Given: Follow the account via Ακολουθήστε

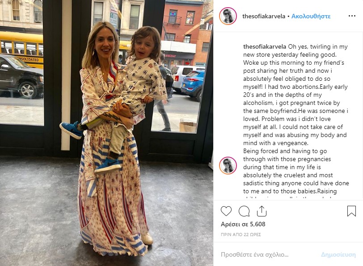Looking at the screenshot, I should [x=311, y=16].
